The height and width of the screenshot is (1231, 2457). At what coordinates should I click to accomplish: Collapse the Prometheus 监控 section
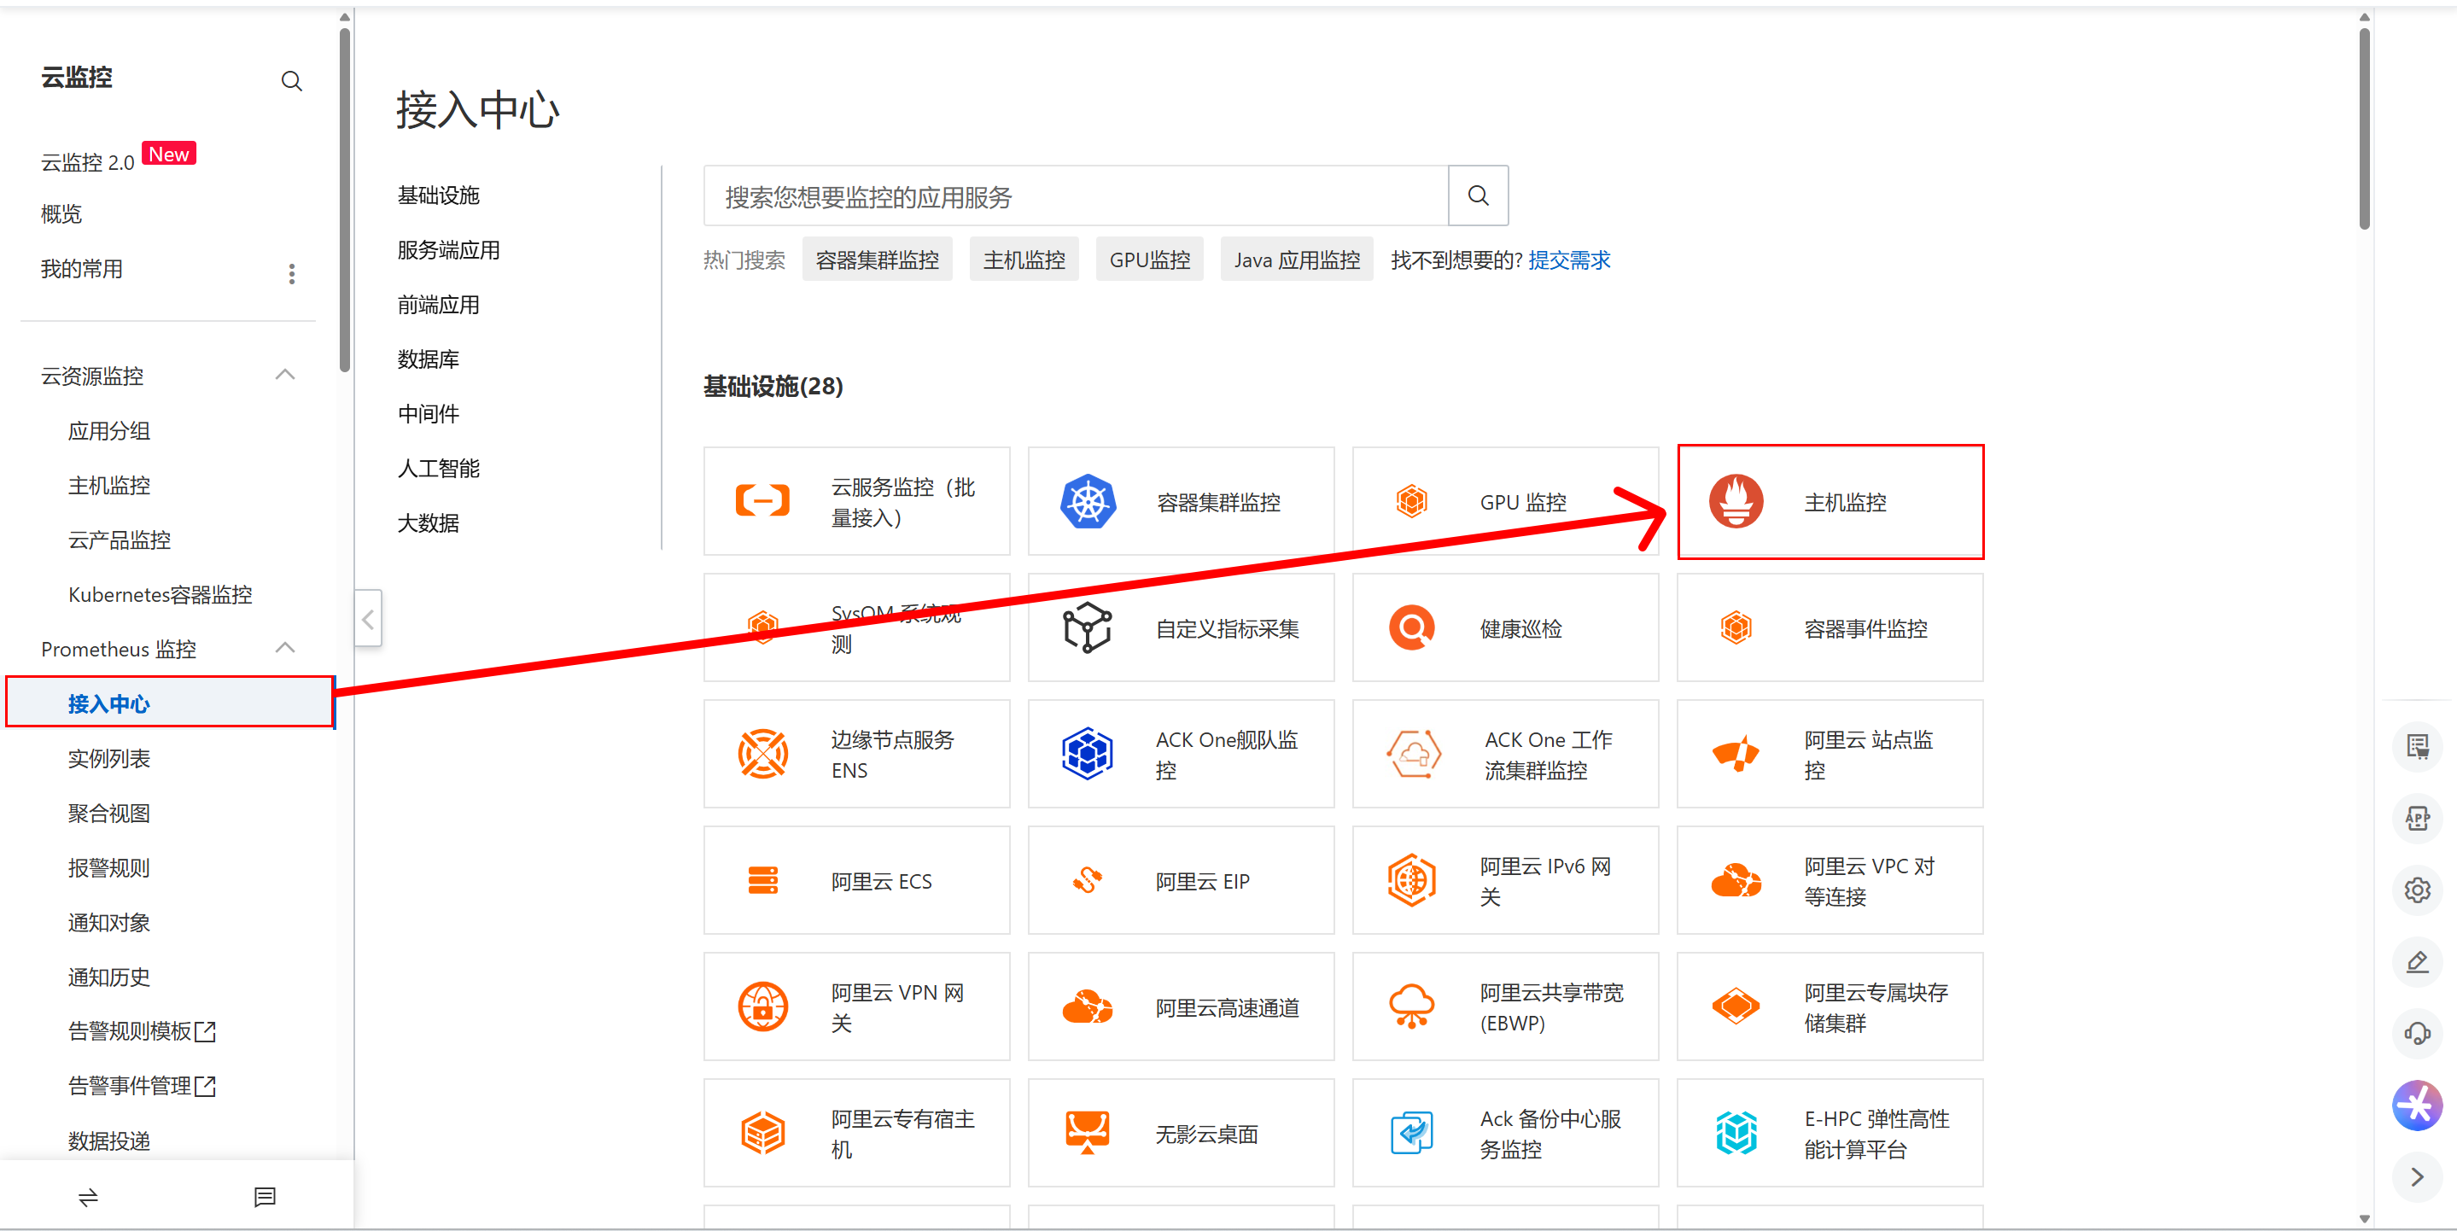(285, 649)
